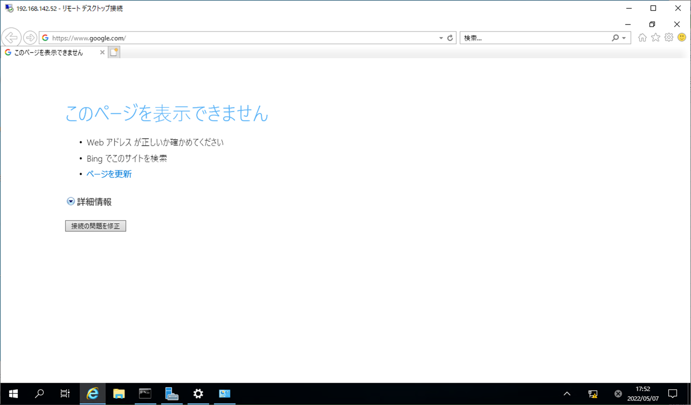Click the ページを更新 link
This screenshot has width=691, height=405.
(x=109, y=174)
